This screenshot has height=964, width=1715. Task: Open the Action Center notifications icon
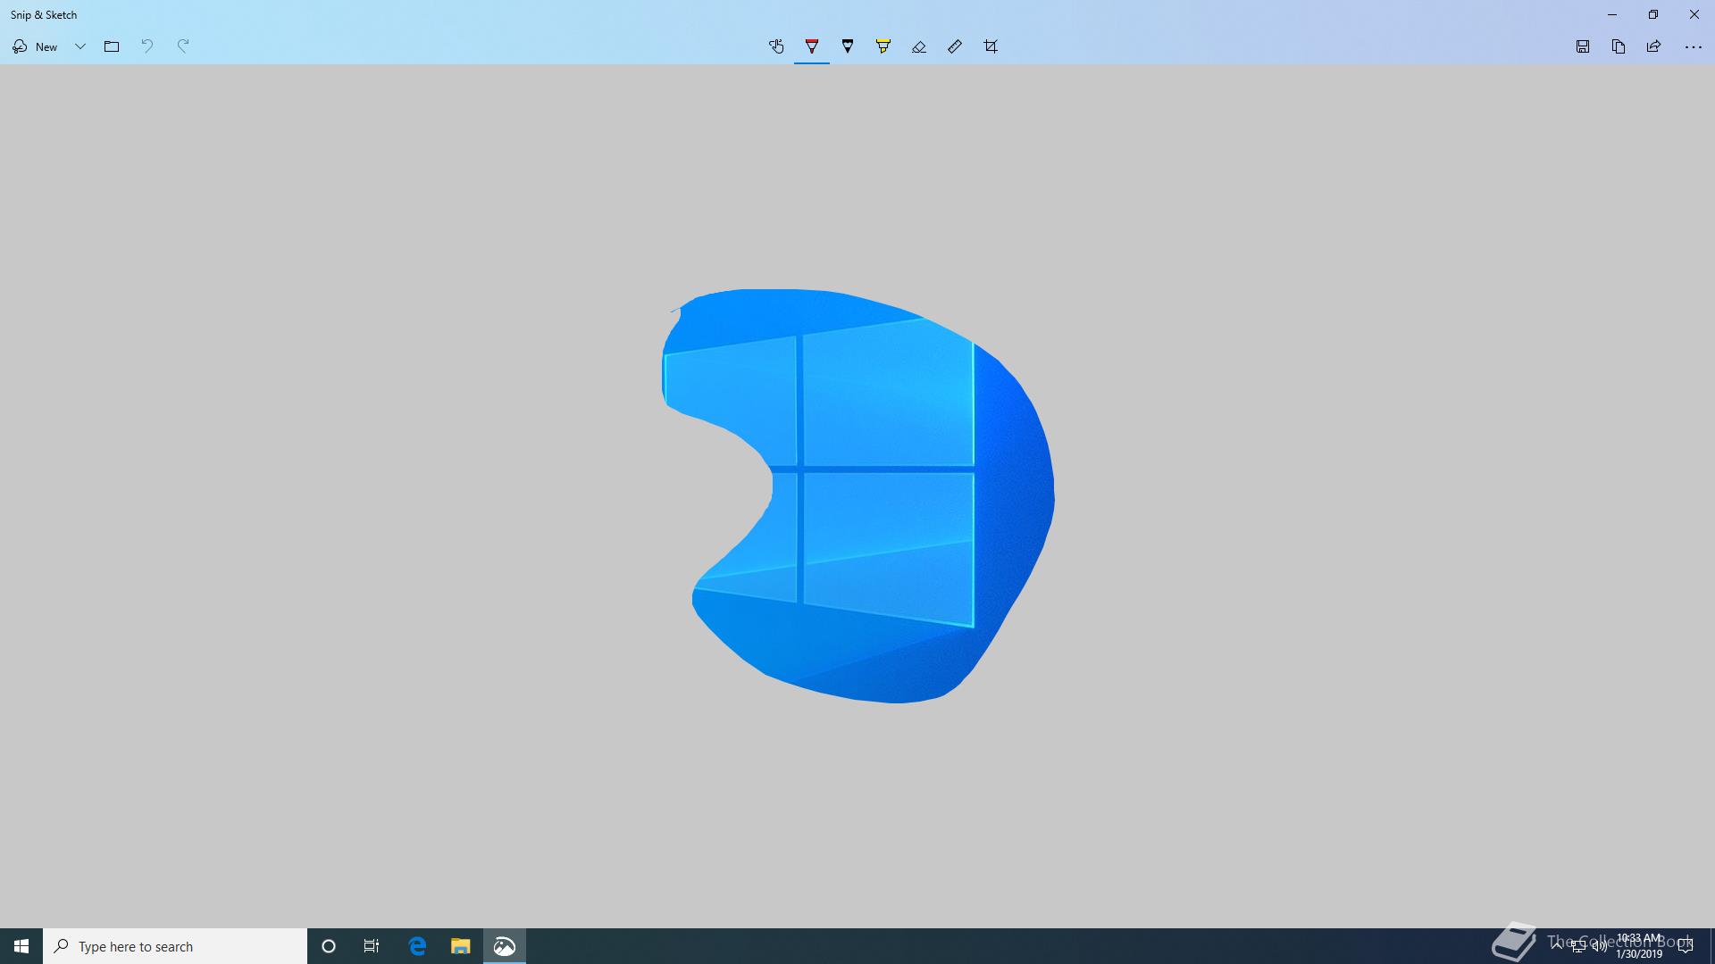(x=1686, y=946)
